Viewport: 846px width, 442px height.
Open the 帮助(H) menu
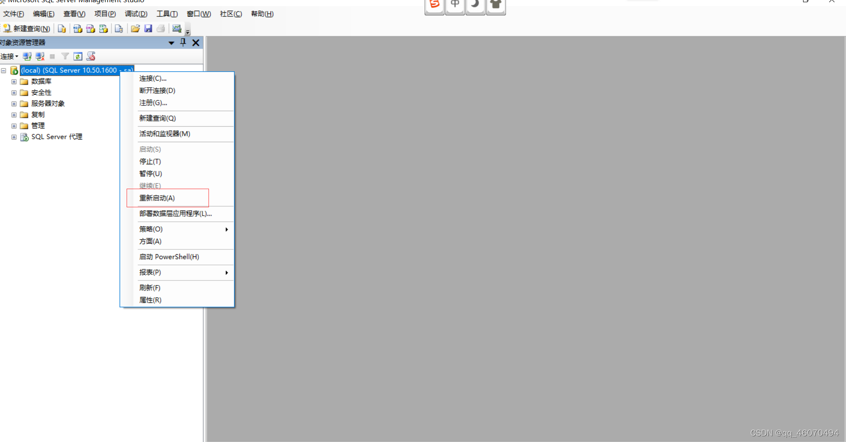[x=262, y=14]
